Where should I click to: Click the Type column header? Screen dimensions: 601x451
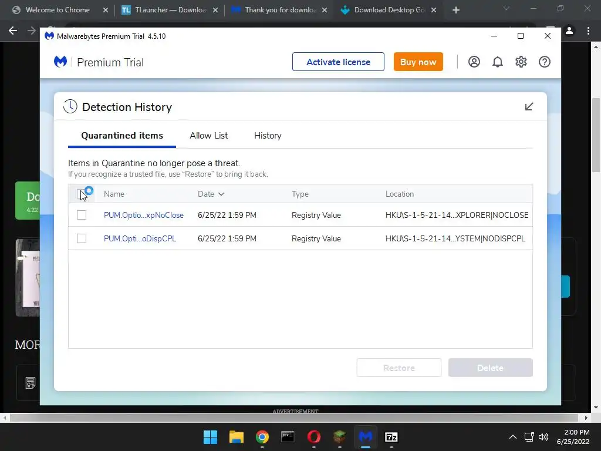[300, 194]
